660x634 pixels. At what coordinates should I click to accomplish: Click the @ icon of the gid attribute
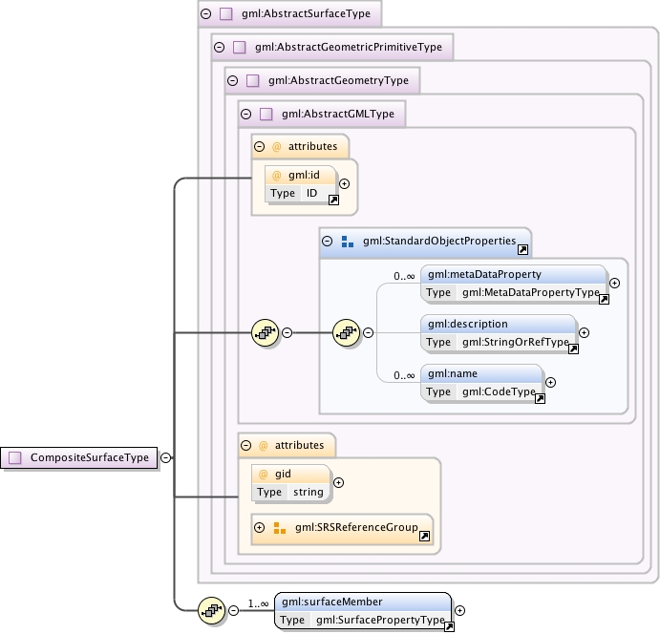point(263,475)
